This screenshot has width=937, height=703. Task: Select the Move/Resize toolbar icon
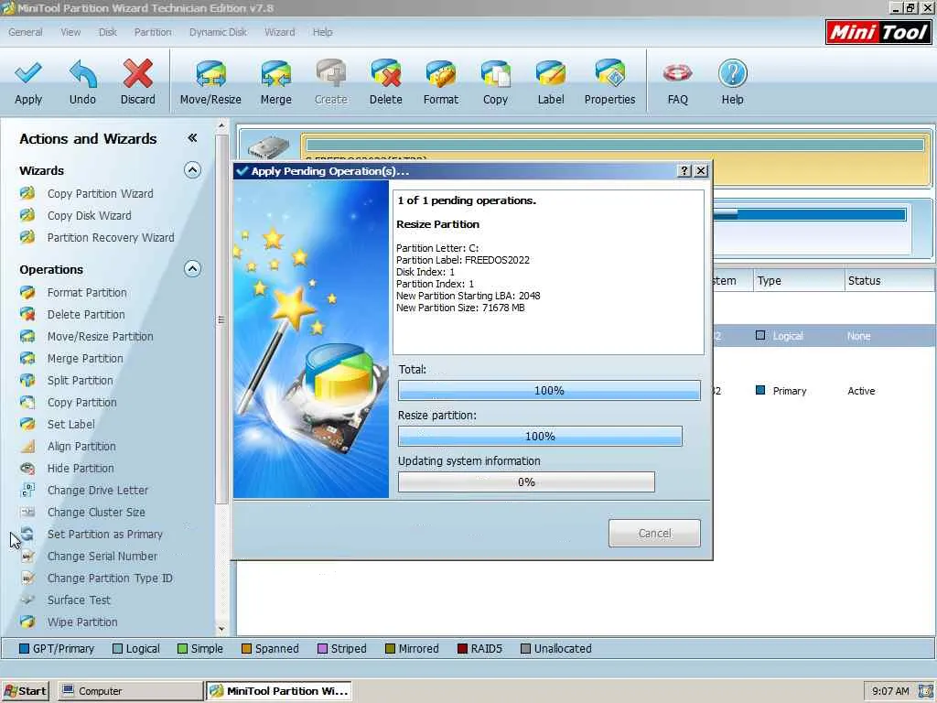coord(210,74)
